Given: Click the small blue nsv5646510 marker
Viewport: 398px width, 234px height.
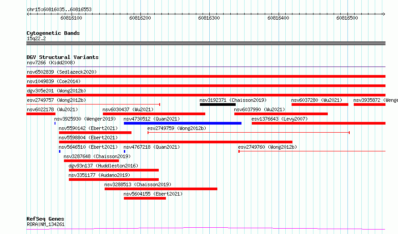Looking at the screenshot, I should point(59,151).
